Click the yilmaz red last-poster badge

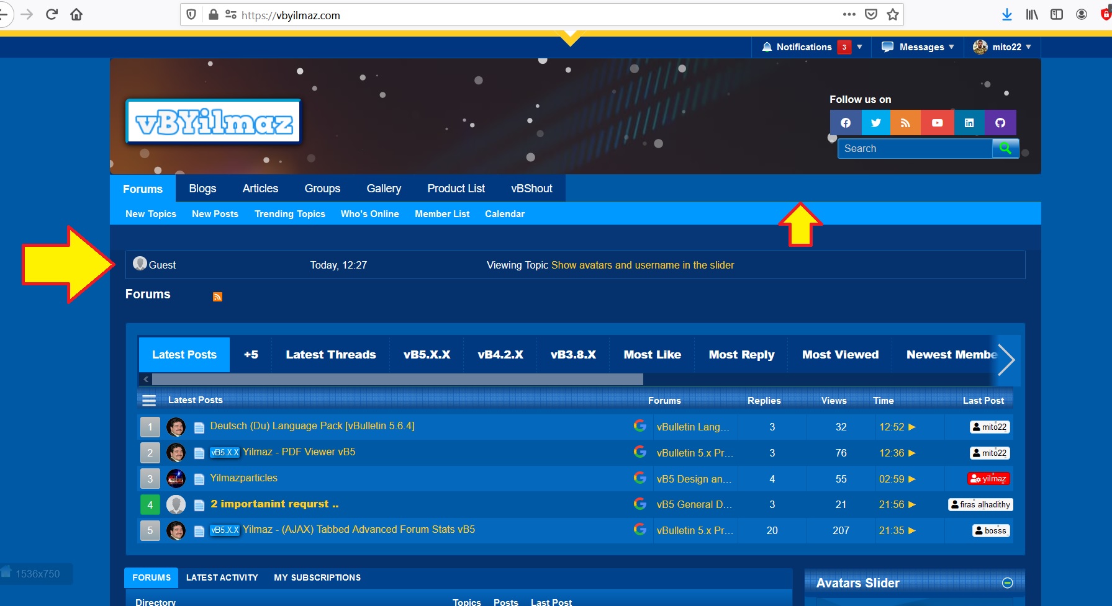coord(988,479)
